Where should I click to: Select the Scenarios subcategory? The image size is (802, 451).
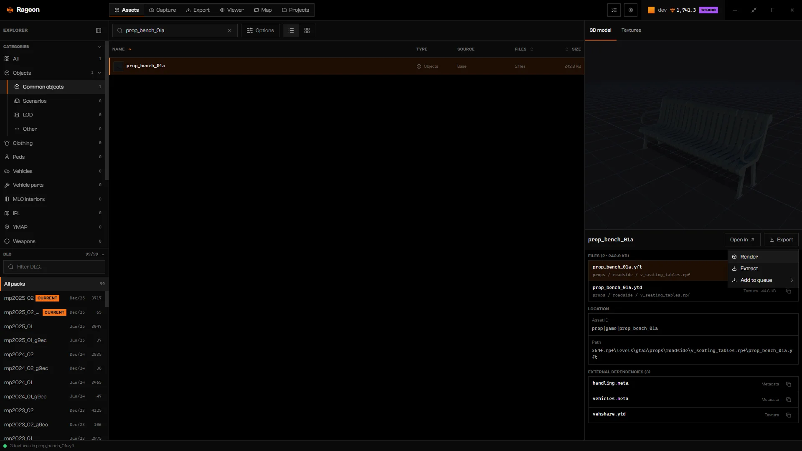(56, 101)
